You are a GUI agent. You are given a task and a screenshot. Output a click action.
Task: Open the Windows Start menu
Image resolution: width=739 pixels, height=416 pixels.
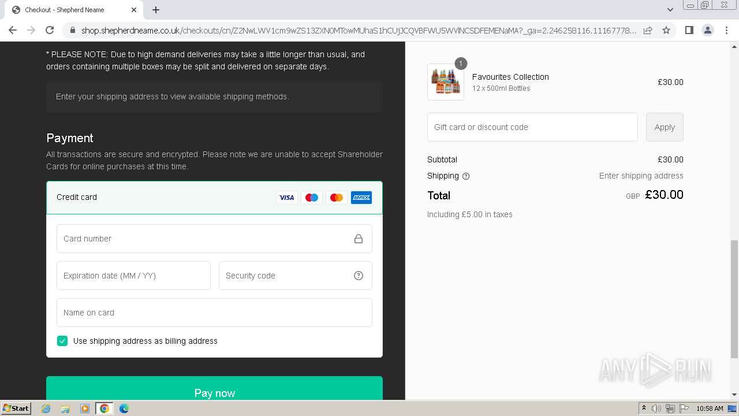click(16, 408)
